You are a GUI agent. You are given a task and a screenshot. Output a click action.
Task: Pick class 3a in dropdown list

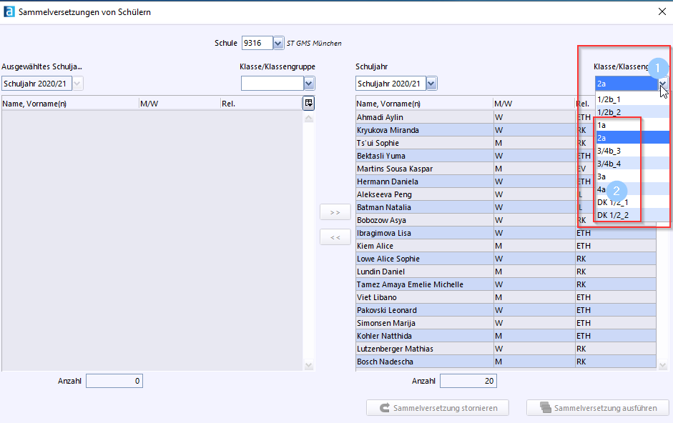(x=632, y=176)
